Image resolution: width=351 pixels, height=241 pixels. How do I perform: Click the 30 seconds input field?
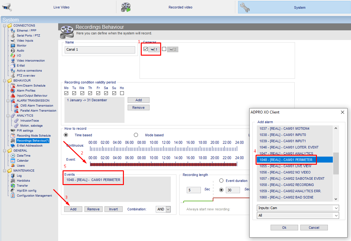(x=233, y=190)
